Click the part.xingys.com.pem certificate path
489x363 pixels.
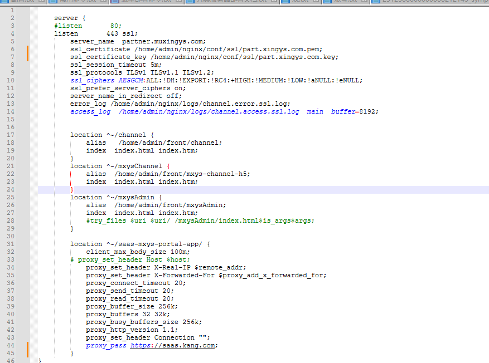(228, 49)
